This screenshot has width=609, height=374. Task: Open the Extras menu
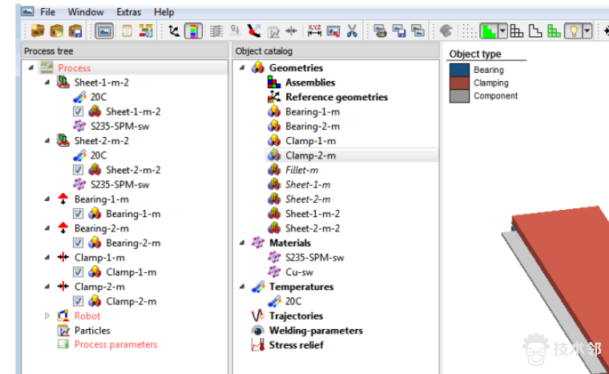127,12
